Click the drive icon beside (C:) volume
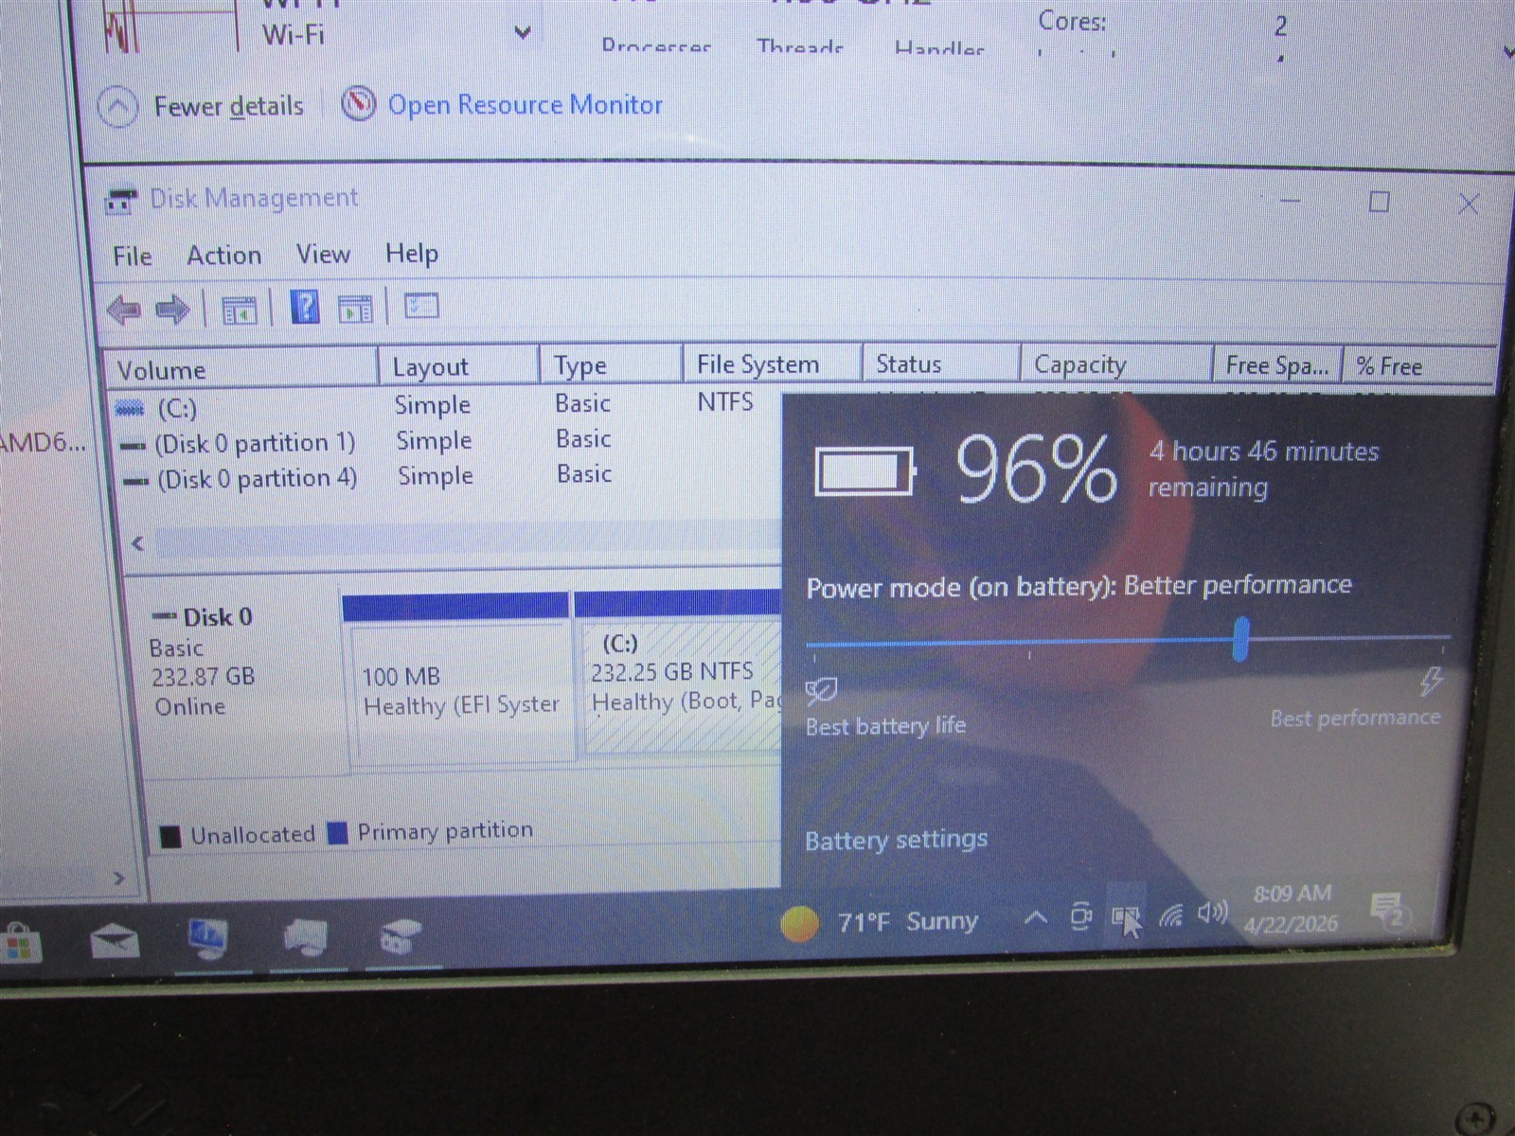The width and height of the screenshot is (1515, 1136). click(x=130, y=409)
